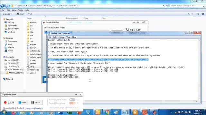Open the Microphone device dropdown
The height and width of the screenshot is (115, 206).
click(x=64, y=108)
